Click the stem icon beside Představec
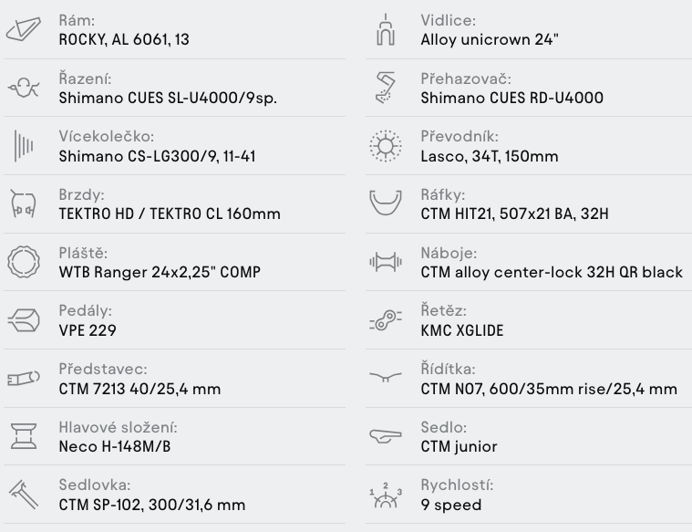 [24, 378]
